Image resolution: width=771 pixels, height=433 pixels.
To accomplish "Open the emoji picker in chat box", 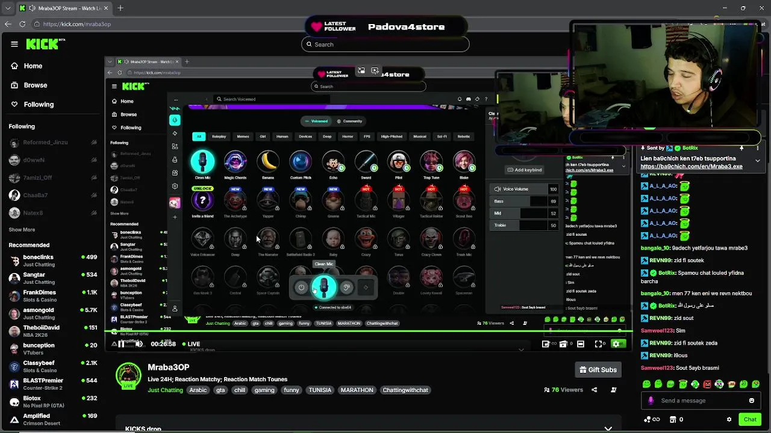I will point(751,401).
